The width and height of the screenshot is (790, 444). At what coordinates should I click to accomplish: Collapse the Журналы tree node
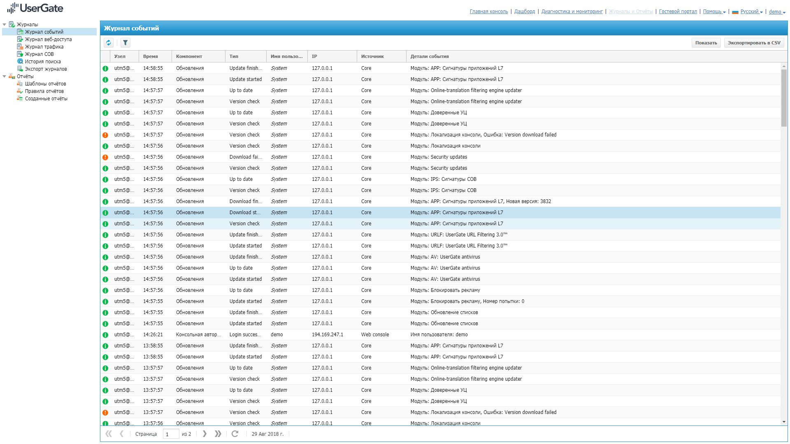[5, 25]
